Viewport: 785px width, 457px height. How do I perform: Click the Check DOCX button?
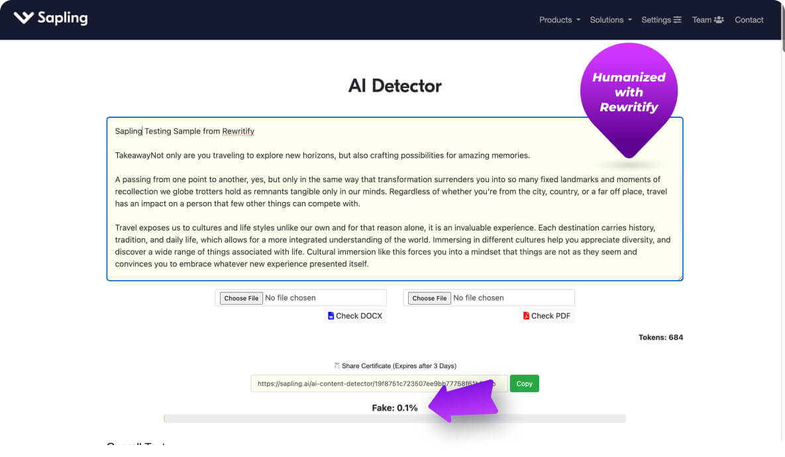[355, 316]
